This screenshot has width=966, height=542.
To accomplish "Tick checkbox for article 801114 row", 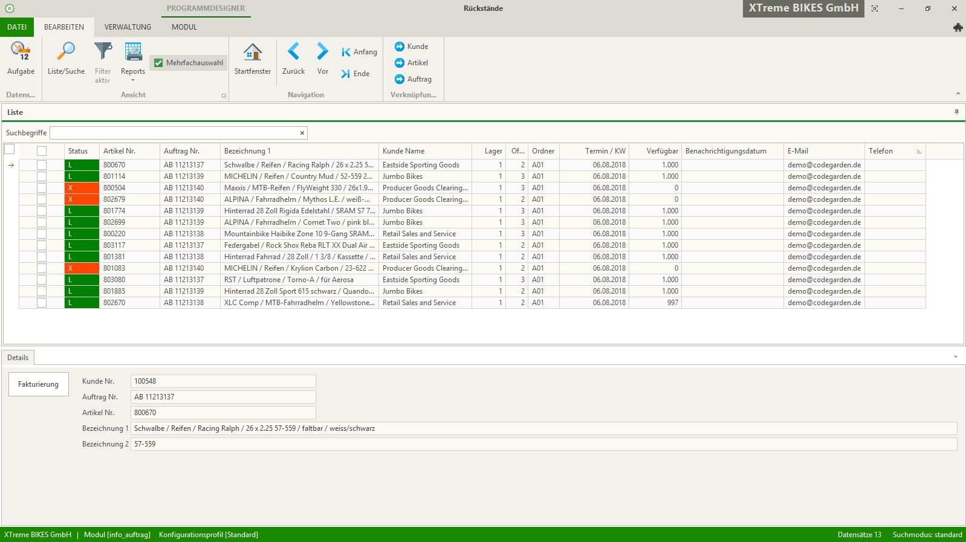I will coord(42,176).
